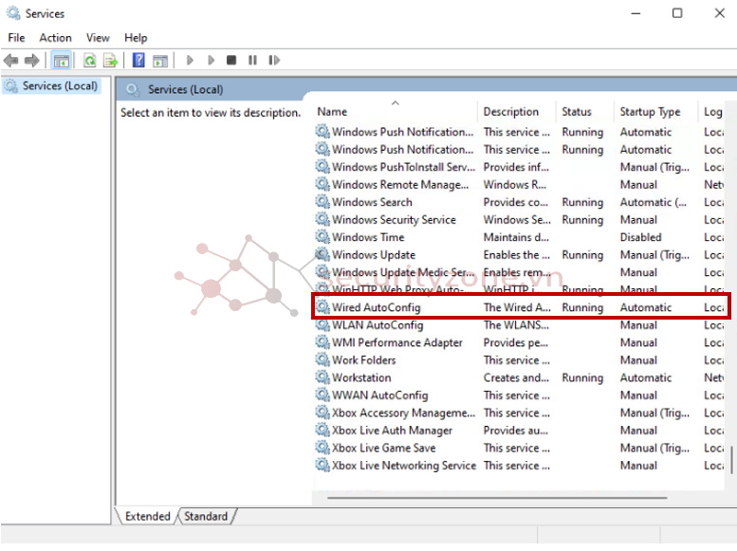Screen dimensions: 737x551
Task: Select the WLAN AutoConfig service
Action: 521,325
